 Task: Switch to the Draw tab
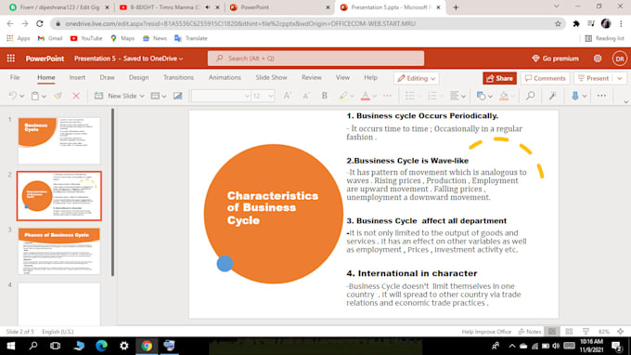click(107, 77)
